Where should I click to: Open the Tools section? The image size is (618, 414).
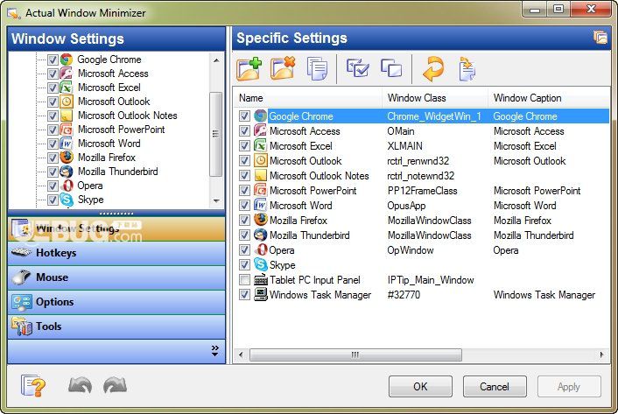click(116, 326)
